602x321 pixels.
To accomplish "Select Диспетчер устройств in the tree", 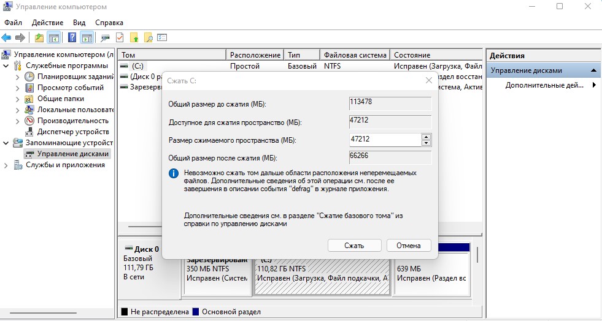I will point(73,132).
